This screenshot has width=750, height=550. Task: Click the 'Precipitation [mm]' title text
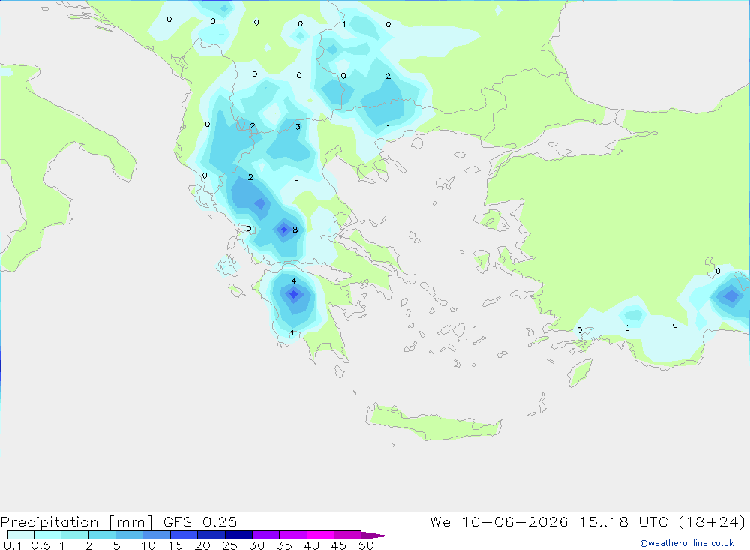coord(76,521)
